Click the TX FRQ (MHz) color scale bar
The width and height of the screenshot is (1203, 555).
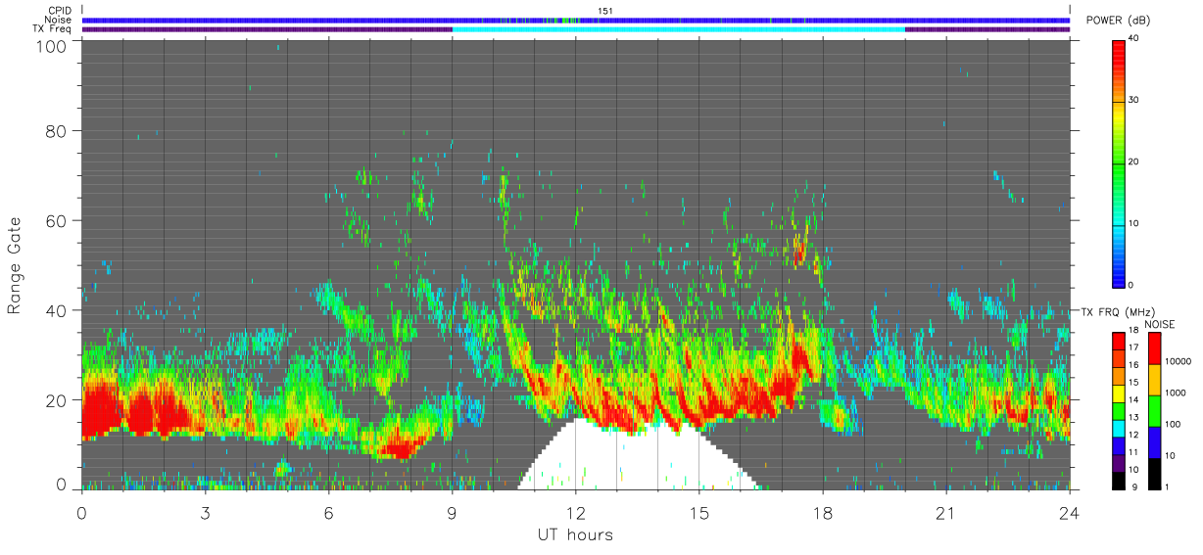tap(1119, 411)
